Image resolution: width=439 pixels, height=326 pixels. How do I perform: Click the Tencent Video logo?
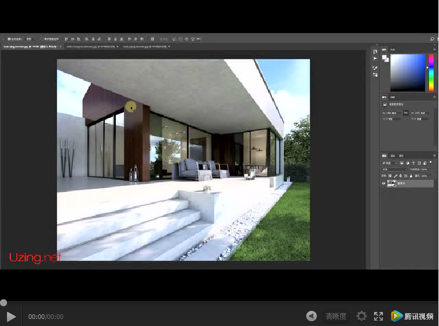[413, 316]
